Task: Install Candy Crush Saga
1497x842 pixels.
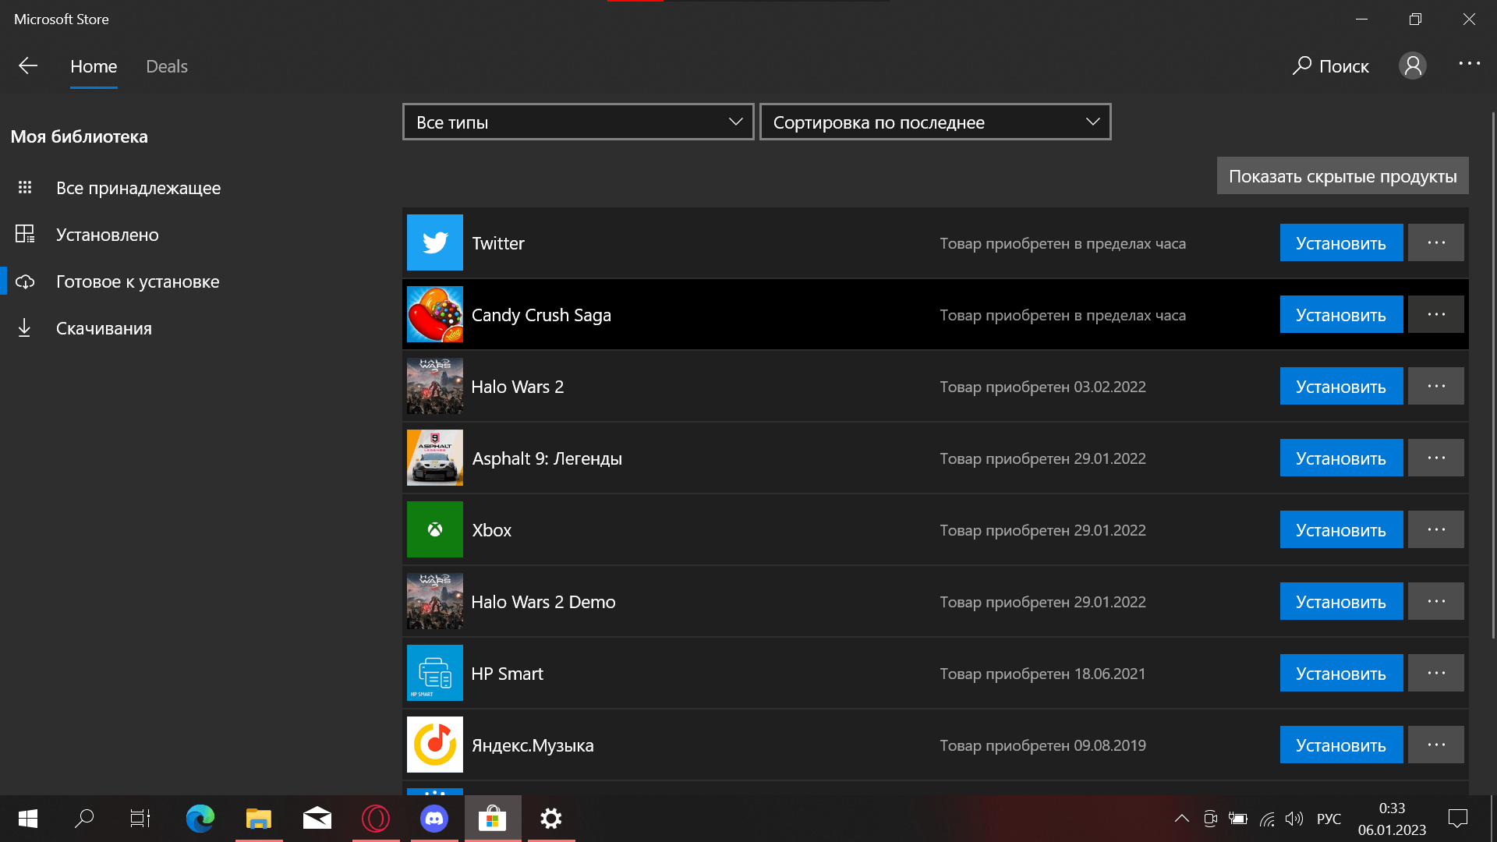Action: click(x=1341, y=314)
